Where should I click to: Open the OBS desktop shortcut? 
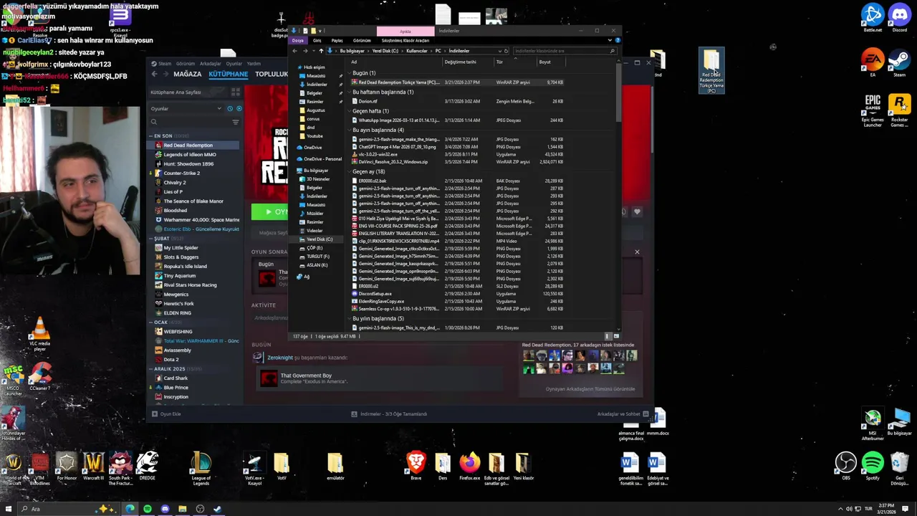point(846,465)
